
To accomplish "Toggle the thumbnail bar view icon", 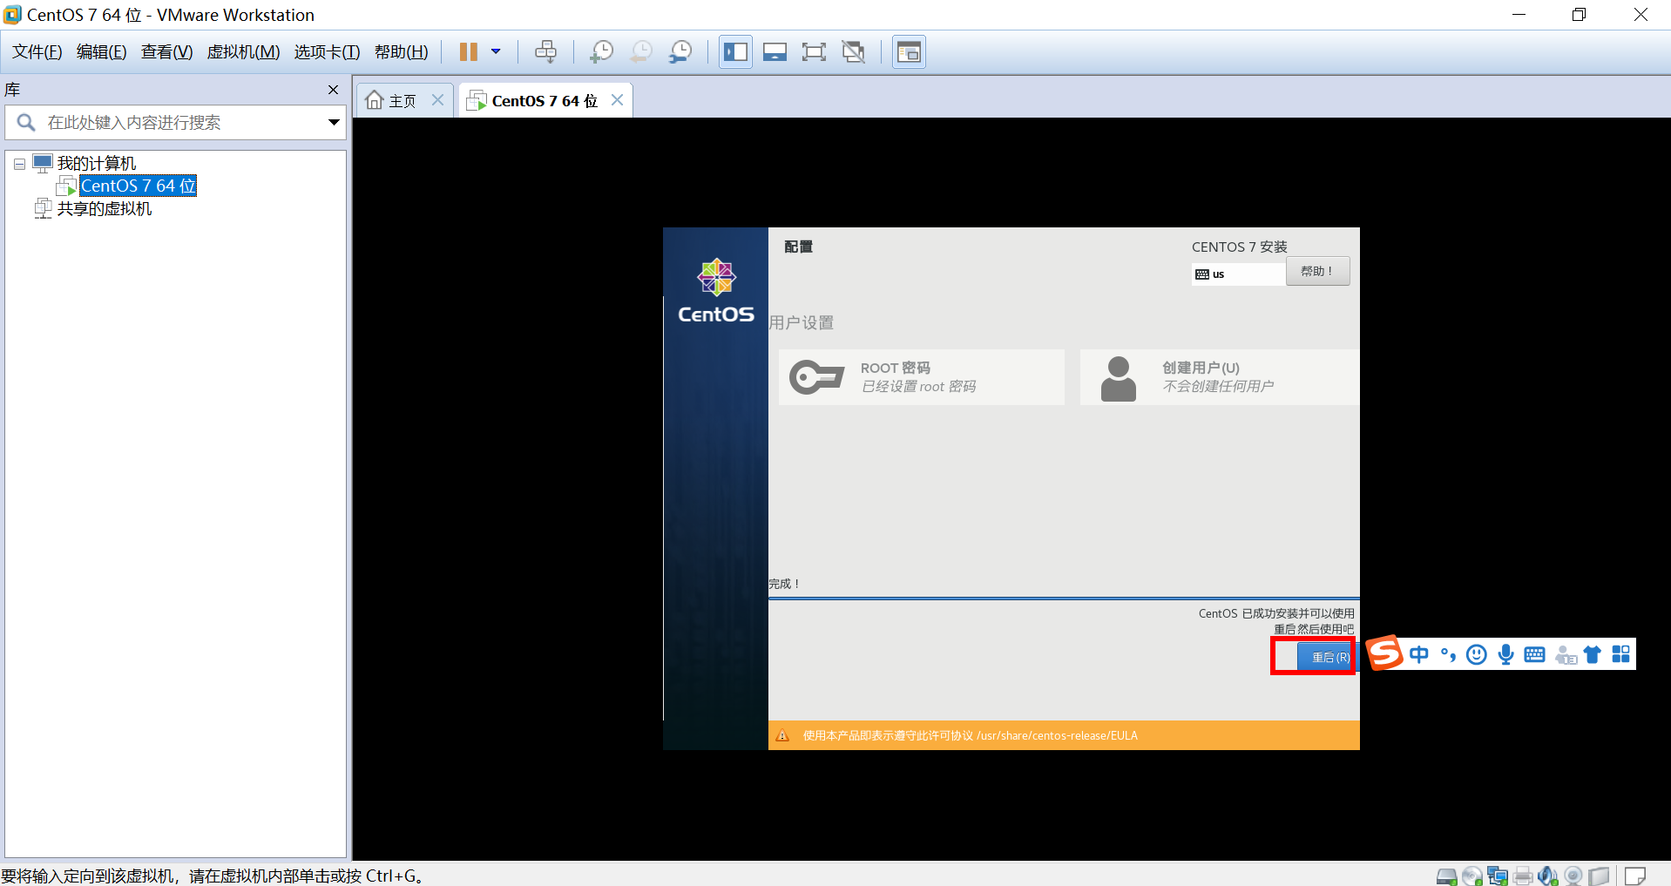I will coord(775,52).
